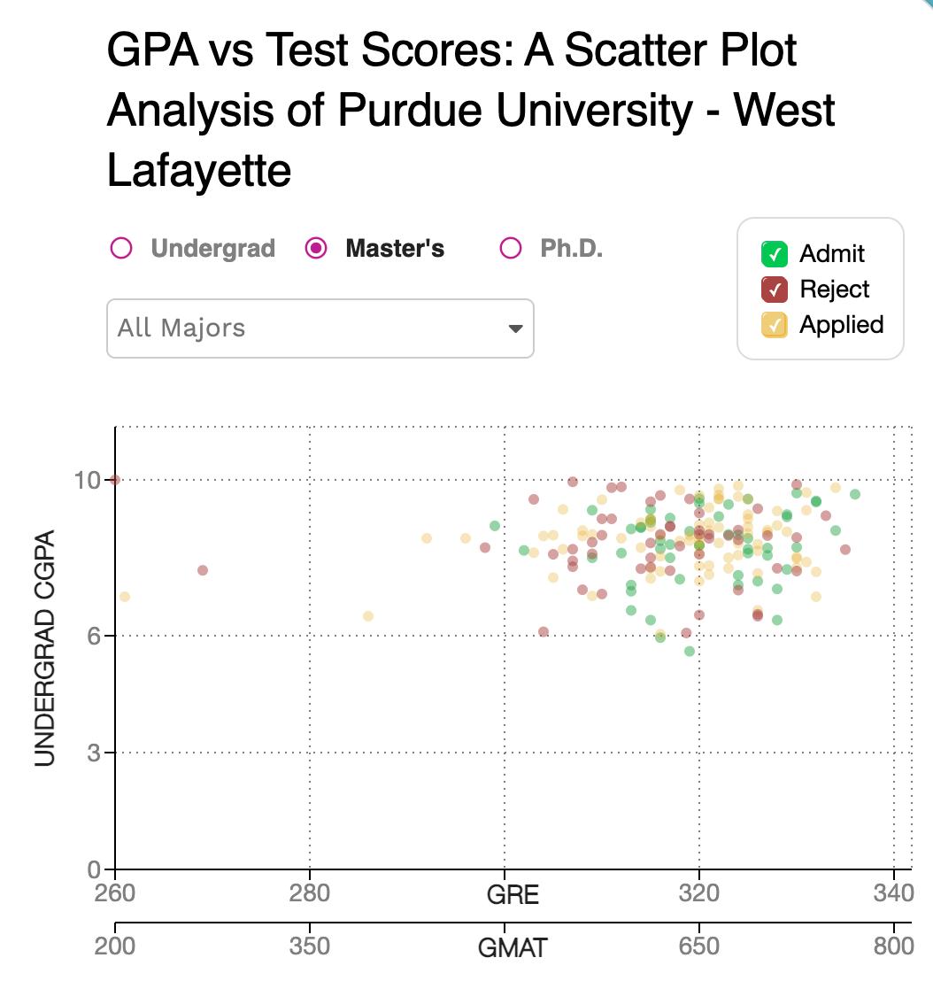Click the chart title heading
This screenshot has width=933, height=981.
(470, 110)
